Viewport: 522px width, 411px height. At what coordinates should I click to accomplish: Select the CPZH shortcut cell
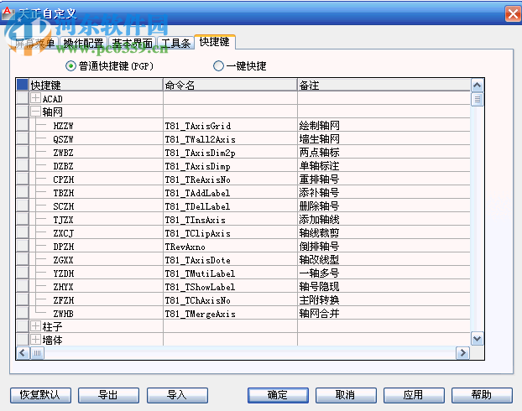tap(96, 179)
